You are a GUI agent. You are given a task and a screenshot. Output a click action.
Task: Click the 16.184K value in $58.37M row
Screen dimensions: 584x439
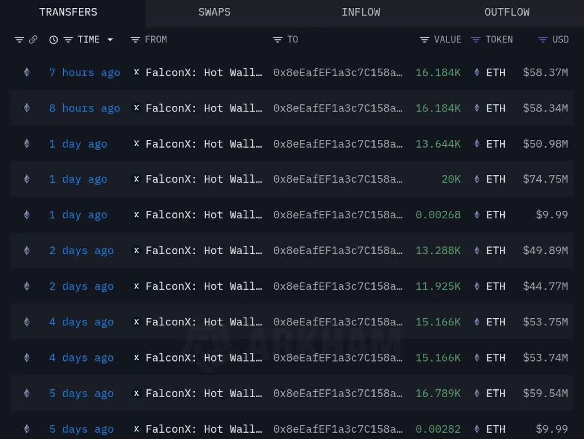(438, 73)
